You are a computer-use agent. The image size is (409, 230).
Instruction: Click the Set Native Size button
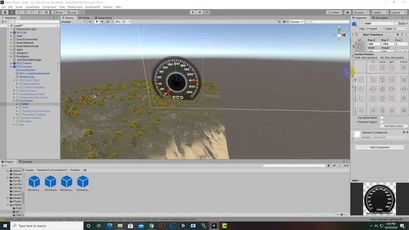coord(394,126)
